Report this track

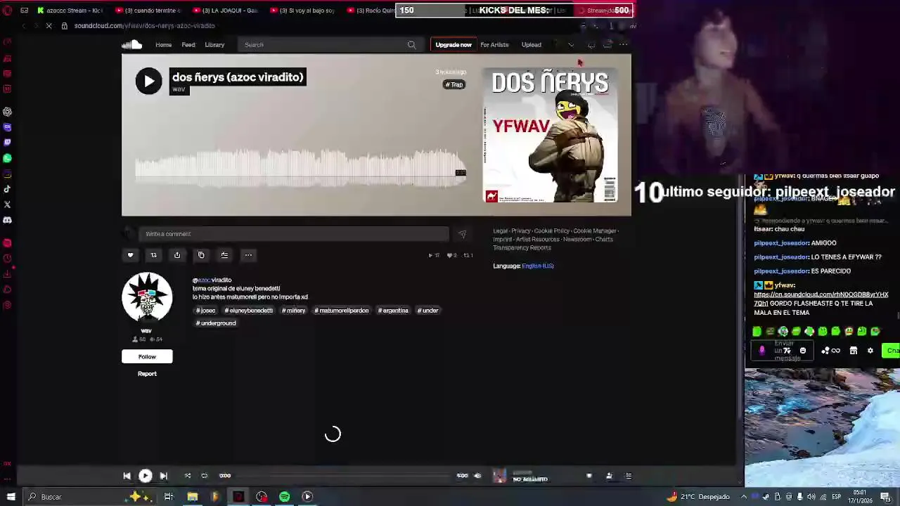(147, 374)
